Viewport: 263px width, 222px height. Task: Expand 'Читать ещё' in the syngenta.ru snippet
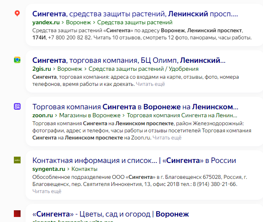point(47,191)
